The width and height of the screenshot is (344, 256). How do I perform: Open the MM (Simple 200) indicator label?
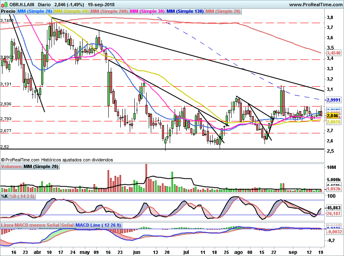click(x=109, y=11)
